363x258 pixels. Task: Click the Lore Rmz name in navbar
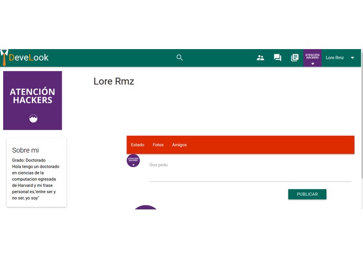click(x=335, y=58)
